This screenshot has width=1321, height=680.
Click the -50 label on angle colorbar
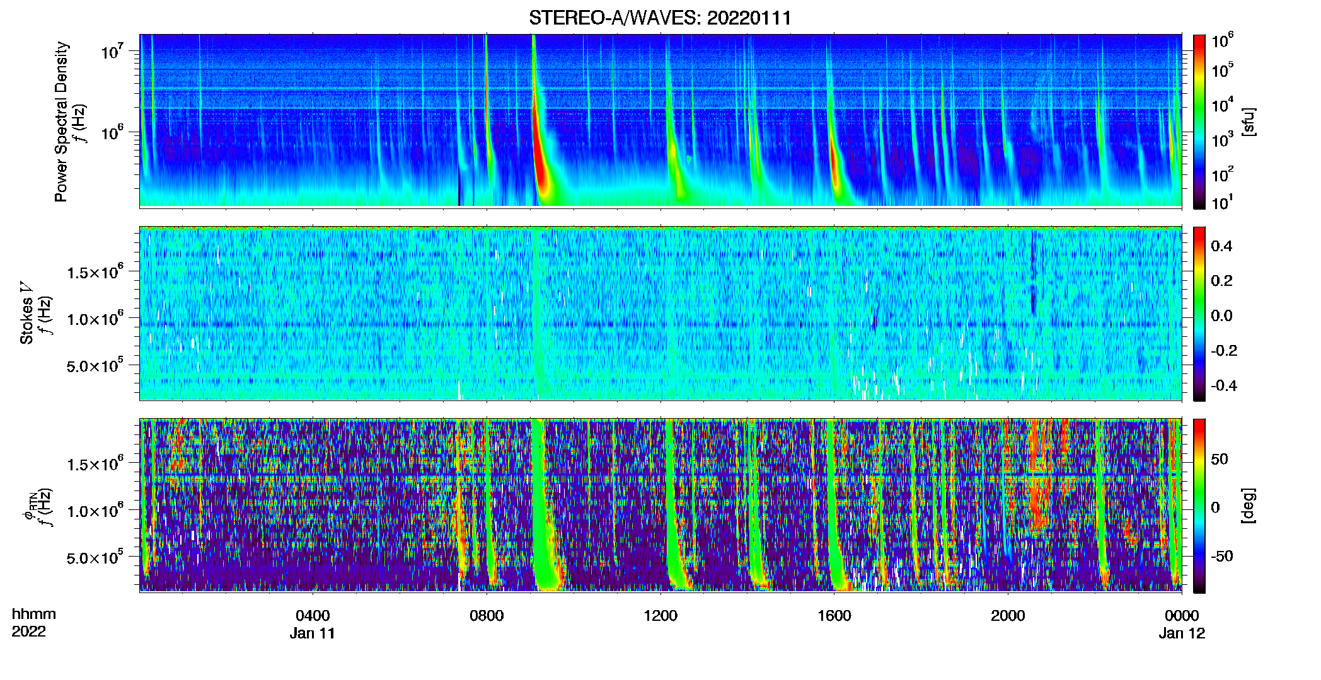point(1222,557)
